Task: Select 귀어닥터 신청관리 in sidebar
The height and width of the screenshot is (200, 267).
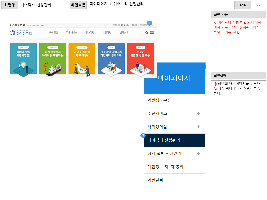Action: 164,140
